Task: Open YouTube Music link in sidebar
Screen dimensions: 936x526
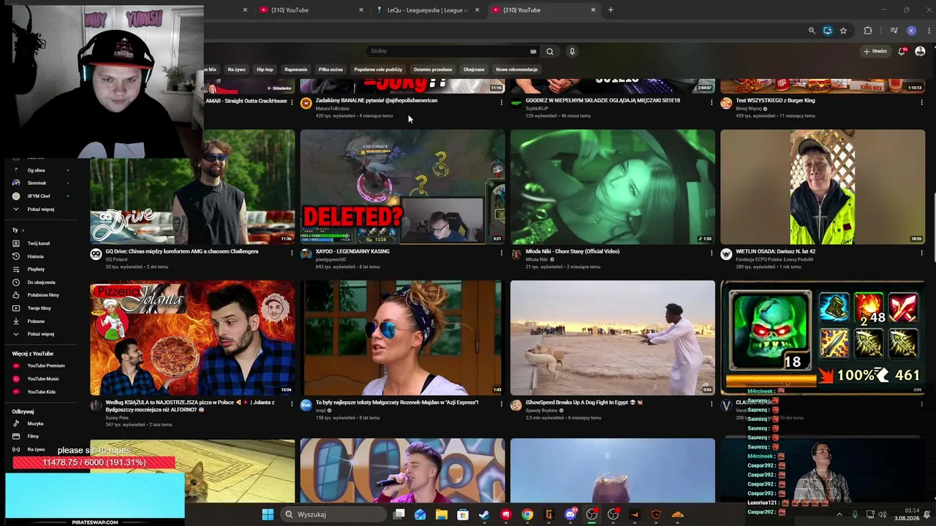Action: [x=43, y=379]
